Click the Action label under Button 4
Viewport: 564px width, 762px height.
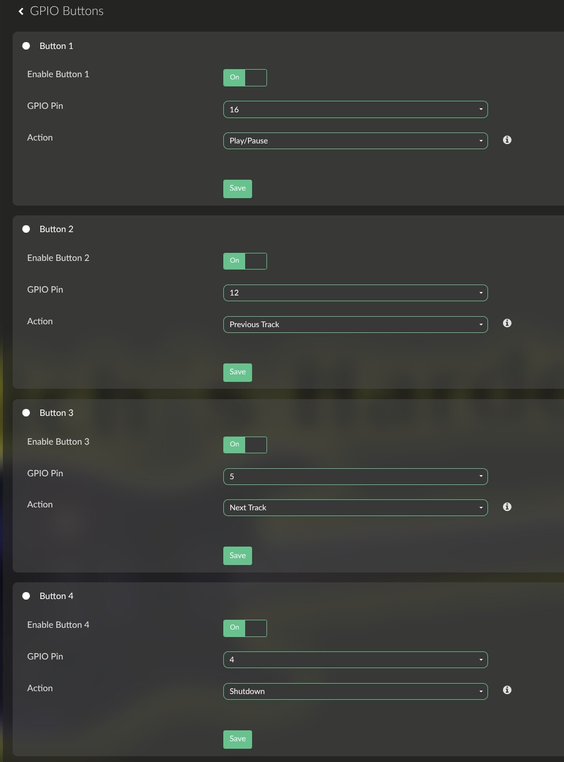click(x=40, y=688)
